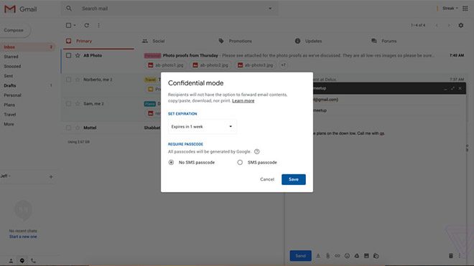Send the composed message
This screenshot has height=266, width=474.
[300, 256]
